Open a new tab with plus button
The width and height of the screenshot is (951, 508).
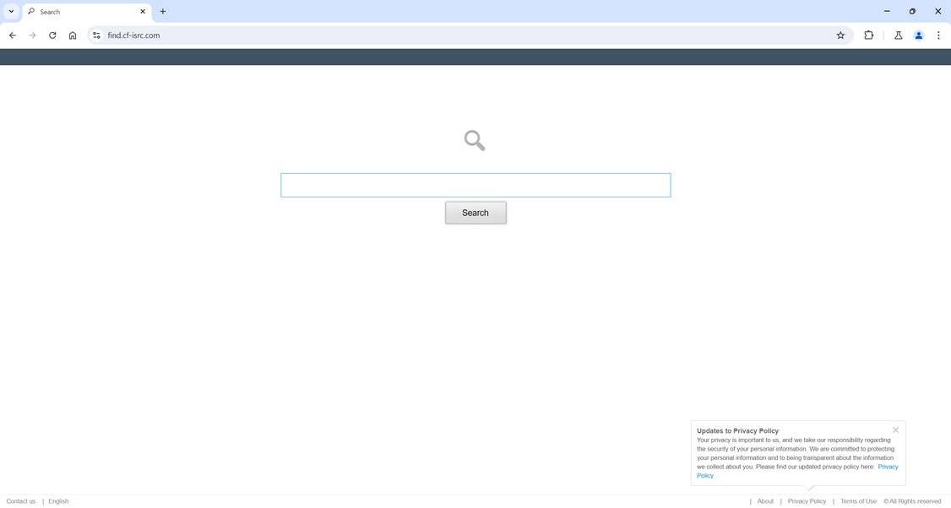click(162, 12)
